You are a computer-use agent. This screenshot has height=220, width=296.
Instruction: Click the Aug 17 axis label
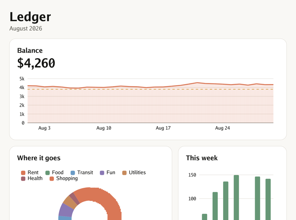(163, 128)
